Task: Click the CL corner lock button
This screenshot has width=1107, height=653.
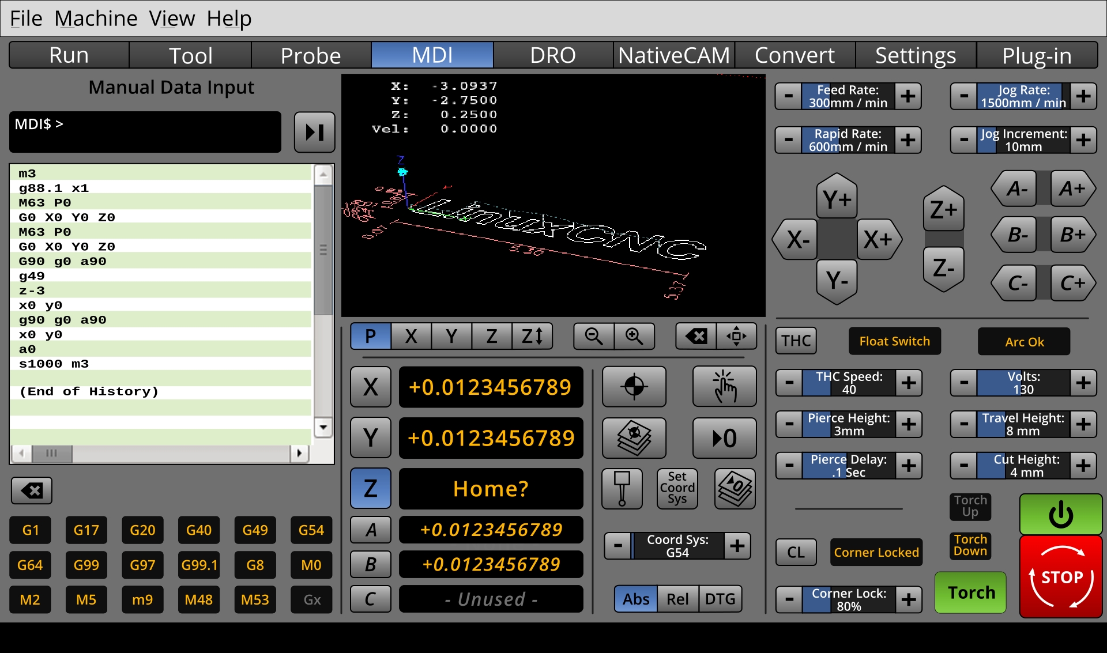Action: pyautogui.click(x=796, y=552)
